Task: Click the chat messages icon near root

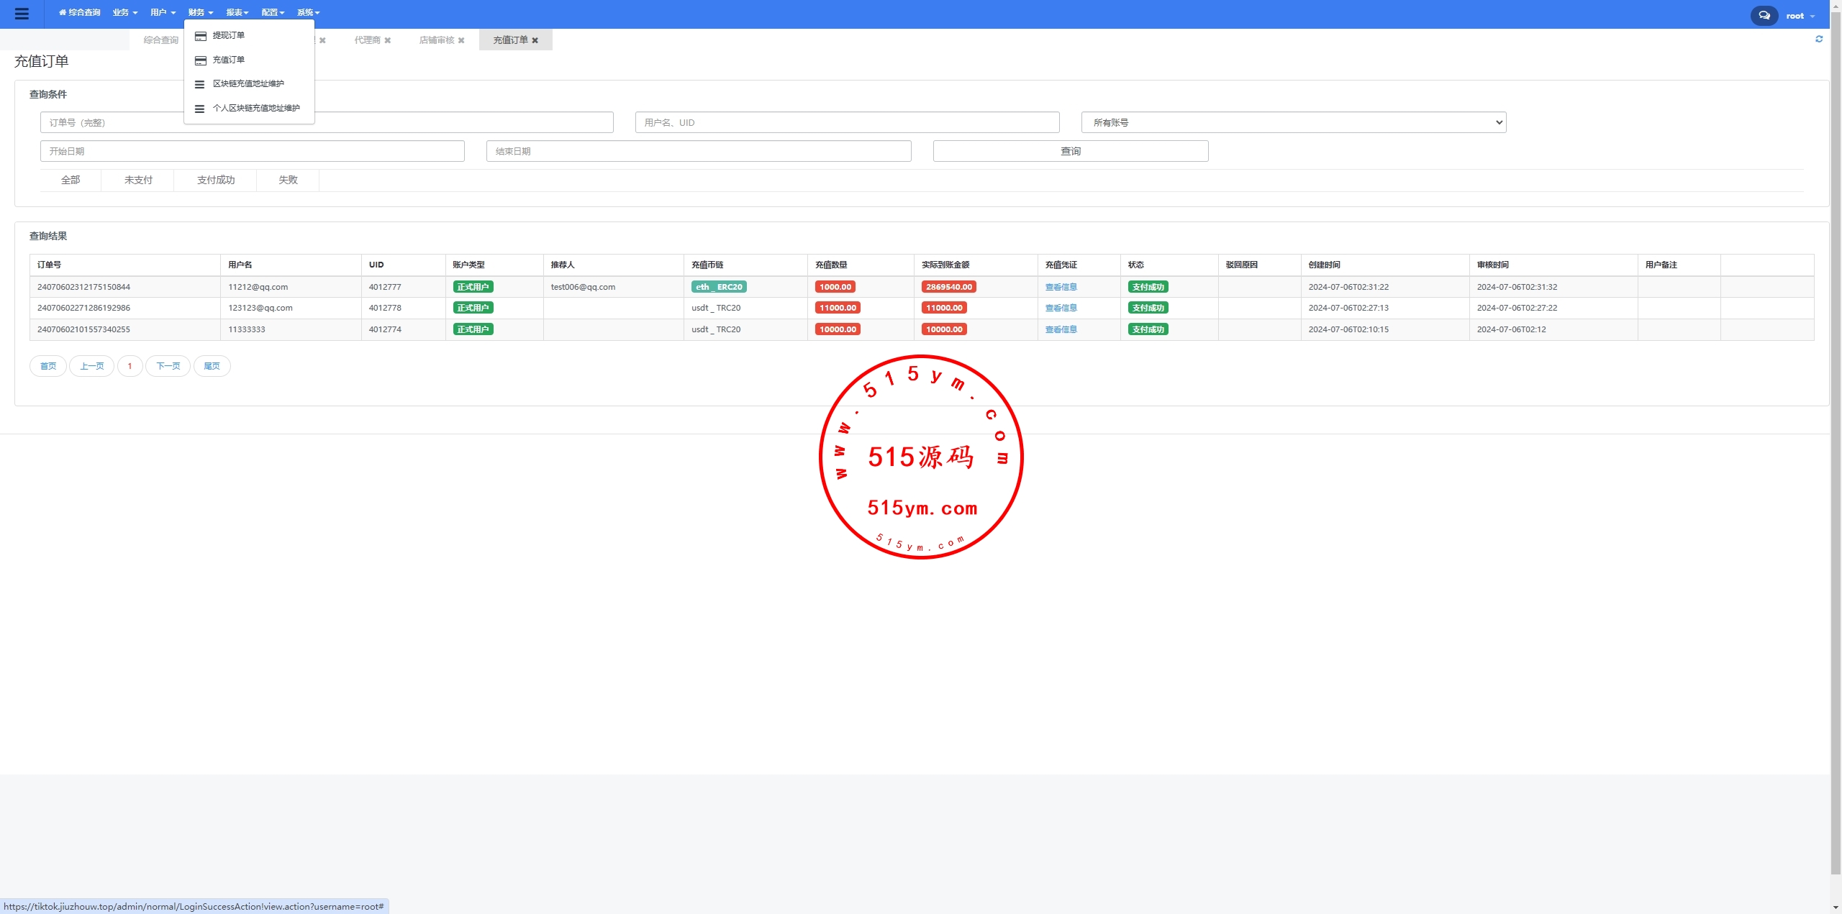Action: (1764, 15)
